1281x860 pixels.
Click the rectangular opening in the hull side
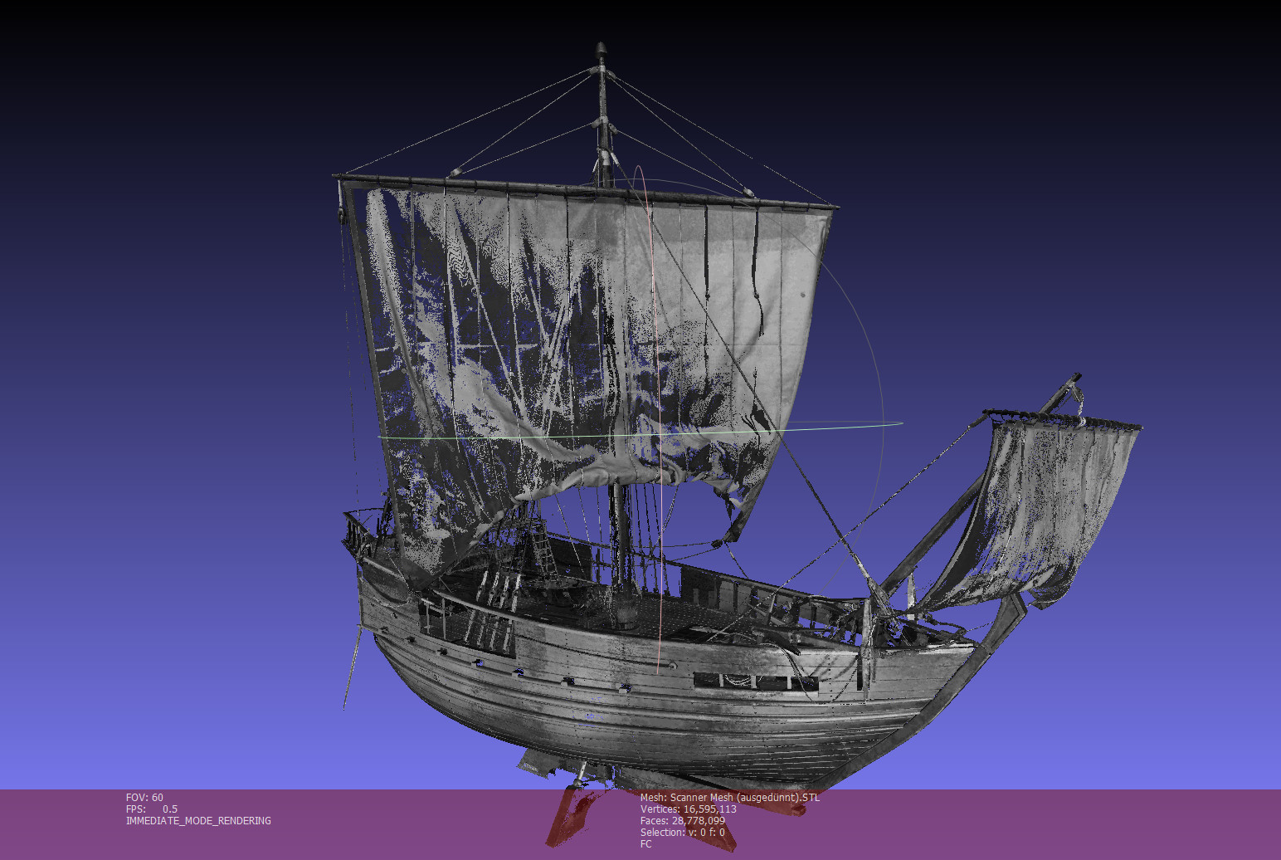pos(753,682)
